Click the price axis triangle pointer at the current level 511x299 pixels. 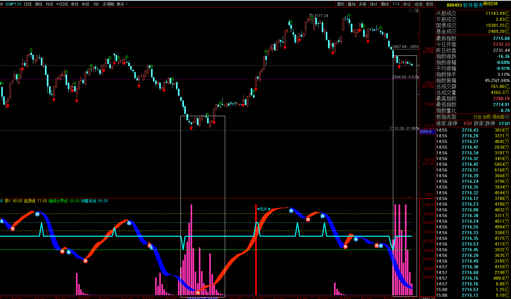[419, 65]
